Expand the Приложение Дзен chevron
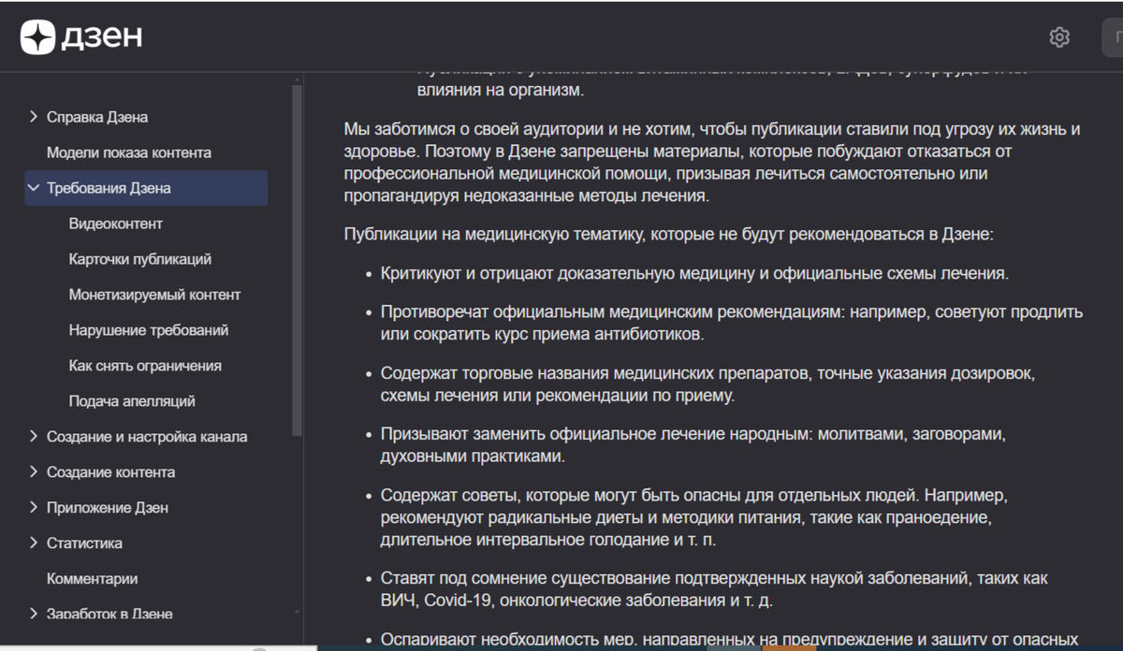 (x=34, y=508)
